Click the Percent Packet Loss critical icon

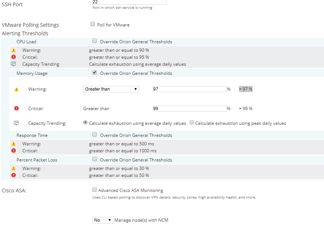[x=14, y=175]
